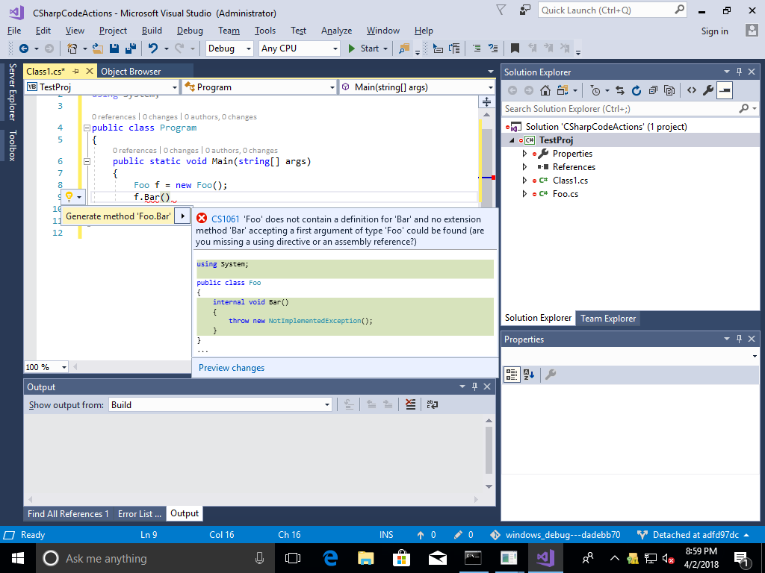765x573 pixels.
Task: Click the Output window vertical scrollbar
Action: pos(489,450)
